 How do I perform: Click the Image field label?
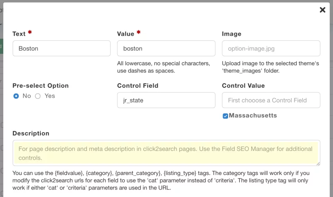coord(231,34)
